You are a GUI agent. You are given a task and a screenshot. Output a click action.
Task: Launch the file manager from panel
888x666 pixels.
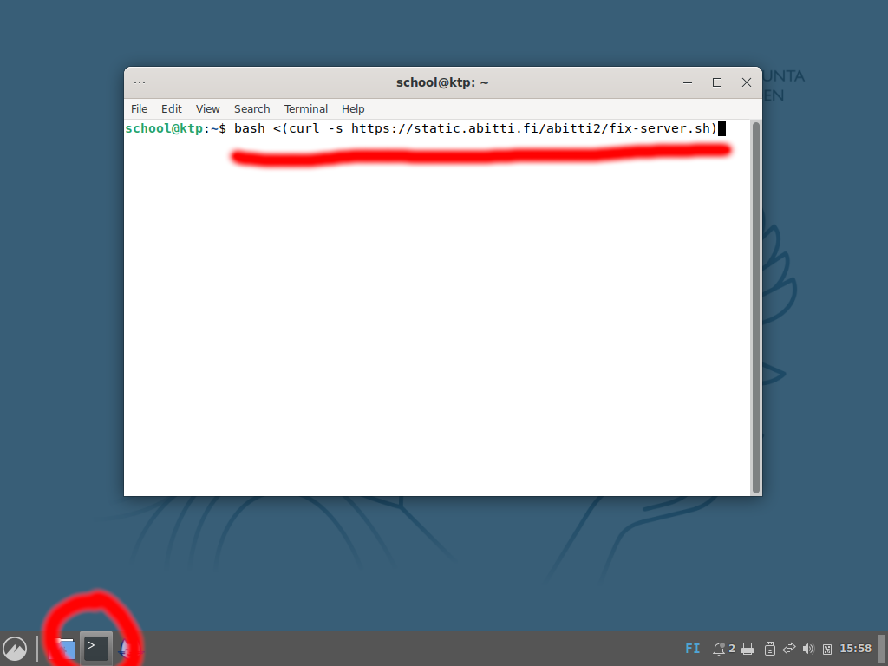pyautogui.click(x=63, y=648)
